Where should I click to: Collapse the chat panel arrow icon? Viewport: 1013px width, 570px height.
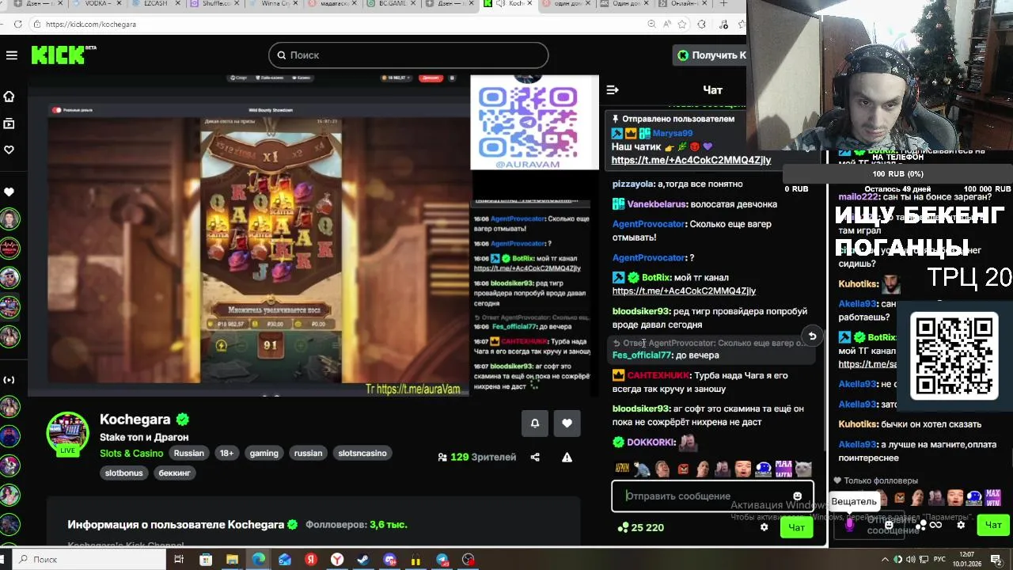point(613,89)
